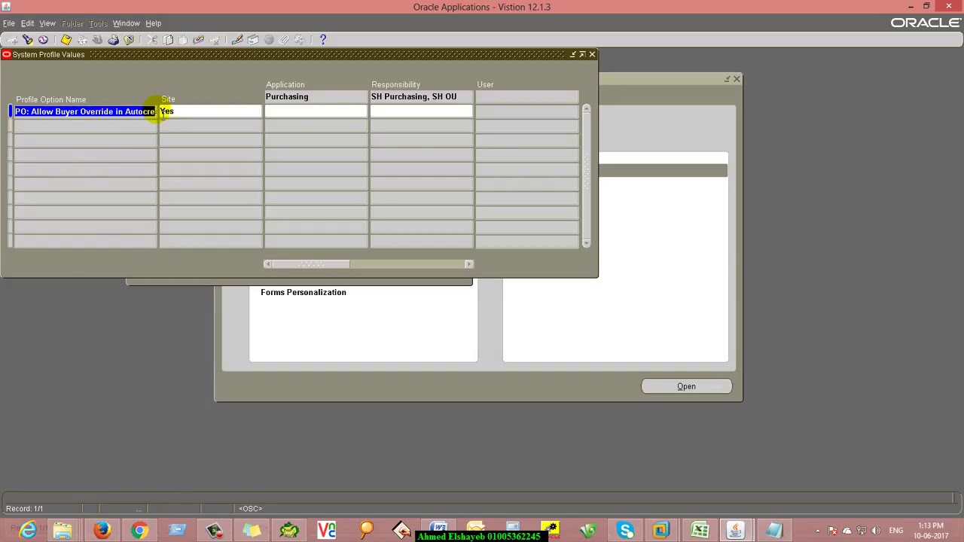Click the Folder Tools toolbar icon
The height and width of the screenshot is (542, 964).
pyautogui.click(x=300, y=40)
